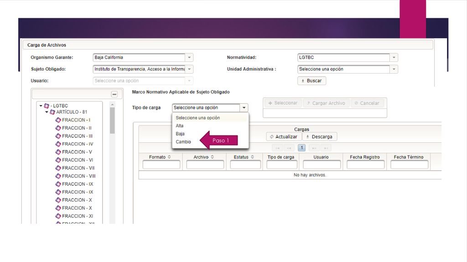Choose 'Seleccione una opción' in the list
The height and width of the screenshot is (262, 467).
210,118
